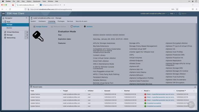This screenshot has width=199, height=112.
Task: Click the Storage icon in Navigator
Action: click(x=5, y=35)
